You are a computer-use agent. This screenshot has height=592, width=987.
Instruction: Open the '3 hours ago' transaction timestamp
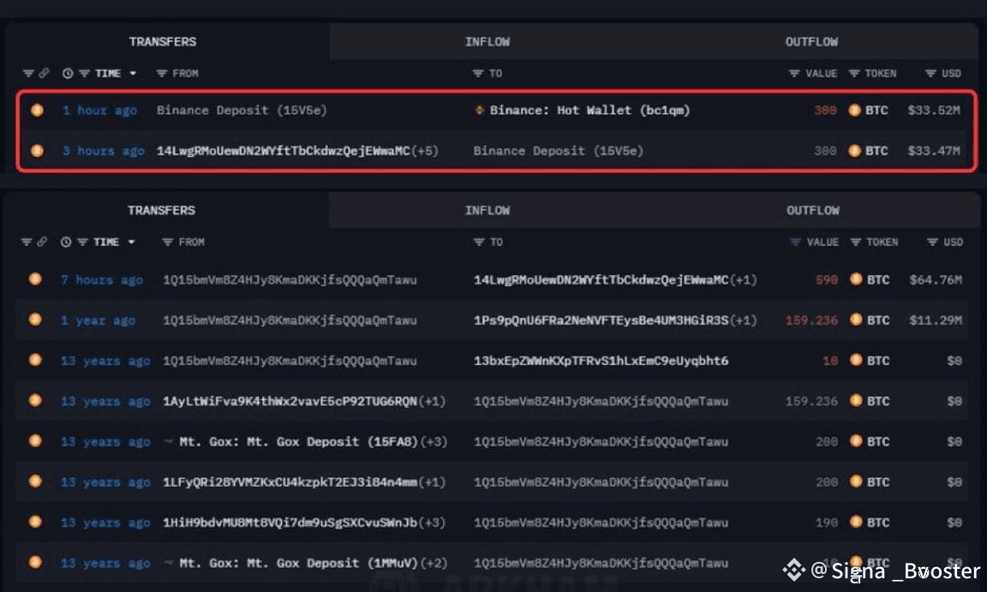pos(103,151)
